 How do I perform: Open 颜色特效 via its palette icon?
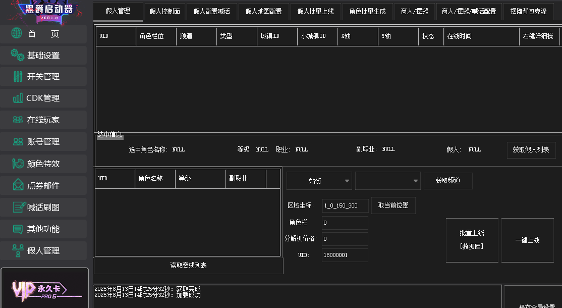(x=18, y=164)
